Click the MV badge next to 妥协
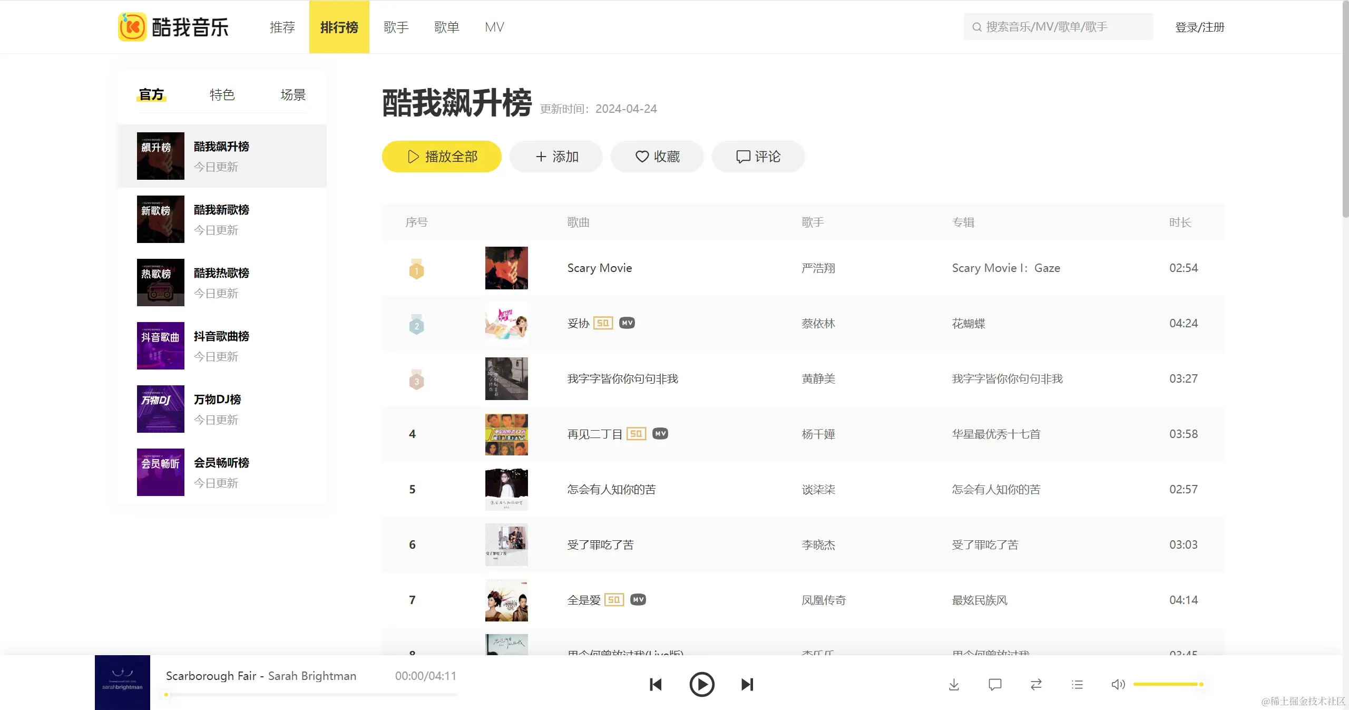Screen dimensions: 1349x710 coord(627,323)
